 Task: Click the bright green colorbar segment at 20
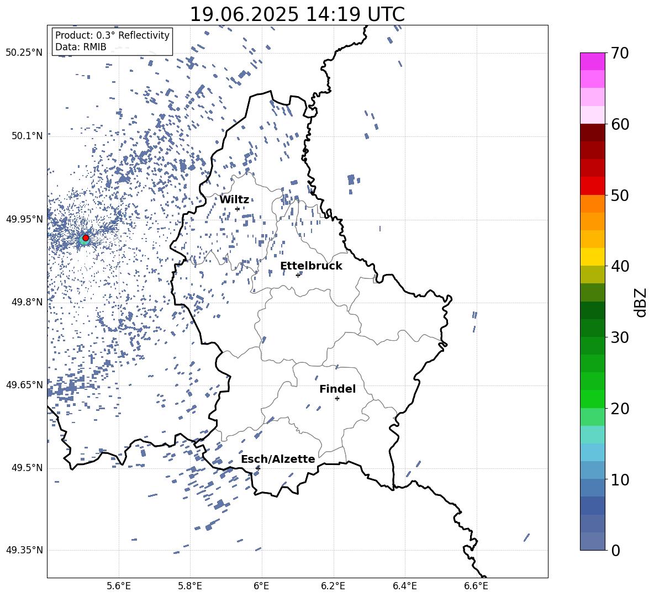click(593, 399)
